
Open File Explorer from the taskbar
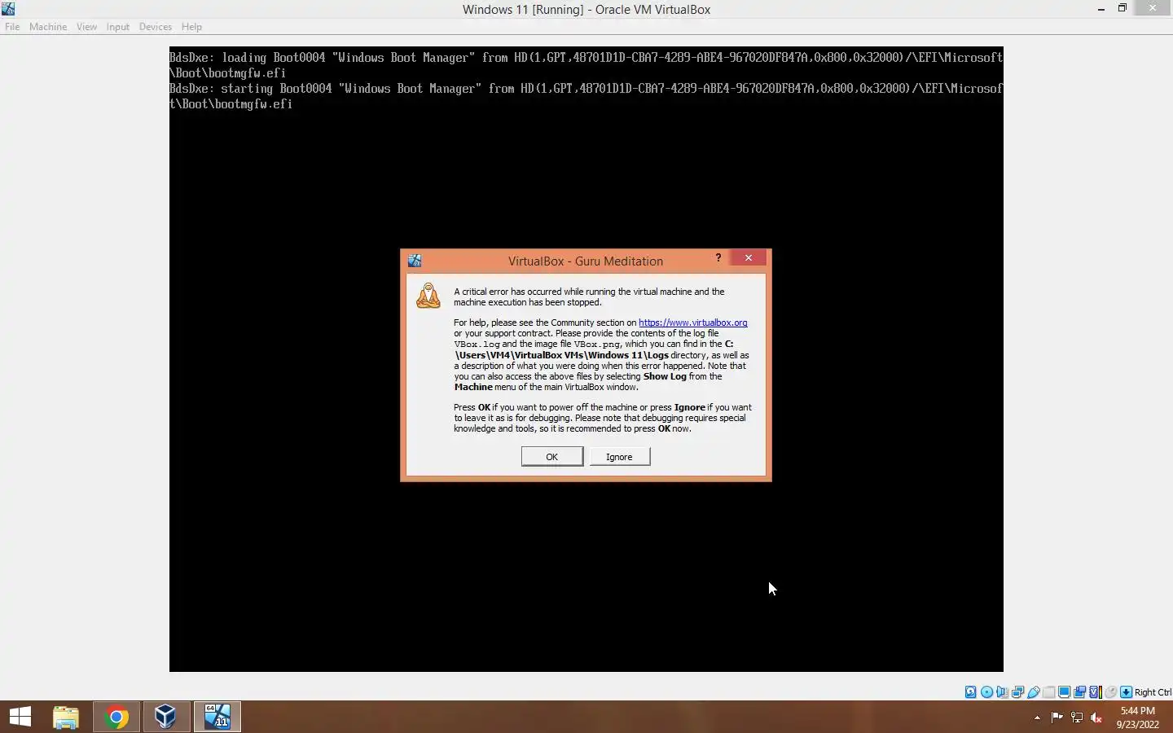pos(66,717)
